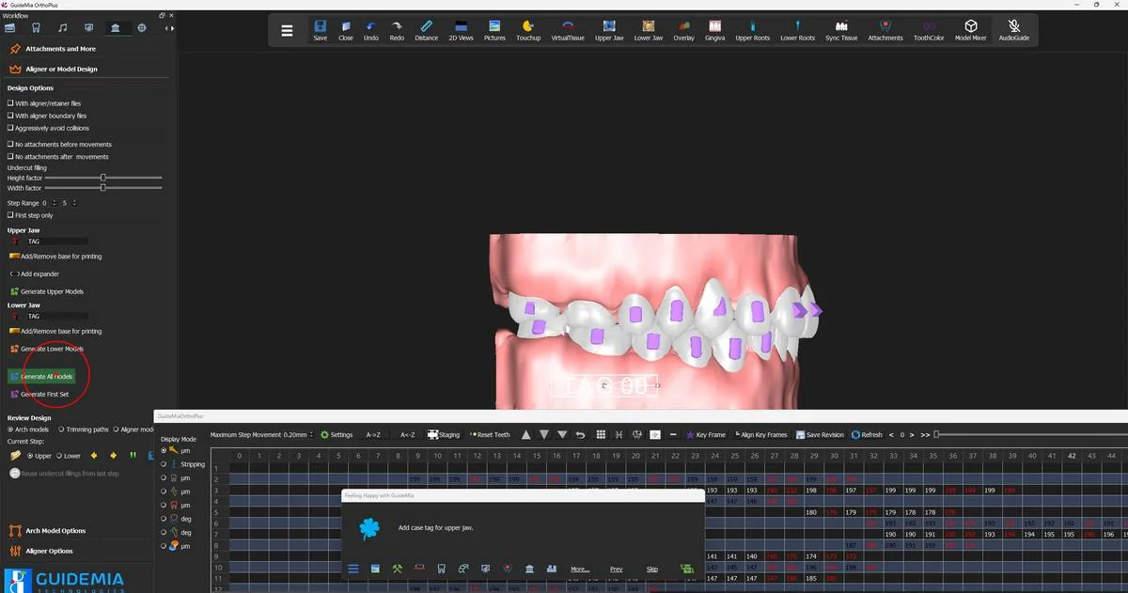Select the bank building workflow tab
Viewport: 1128px width, 593px height.
(115, 28)
